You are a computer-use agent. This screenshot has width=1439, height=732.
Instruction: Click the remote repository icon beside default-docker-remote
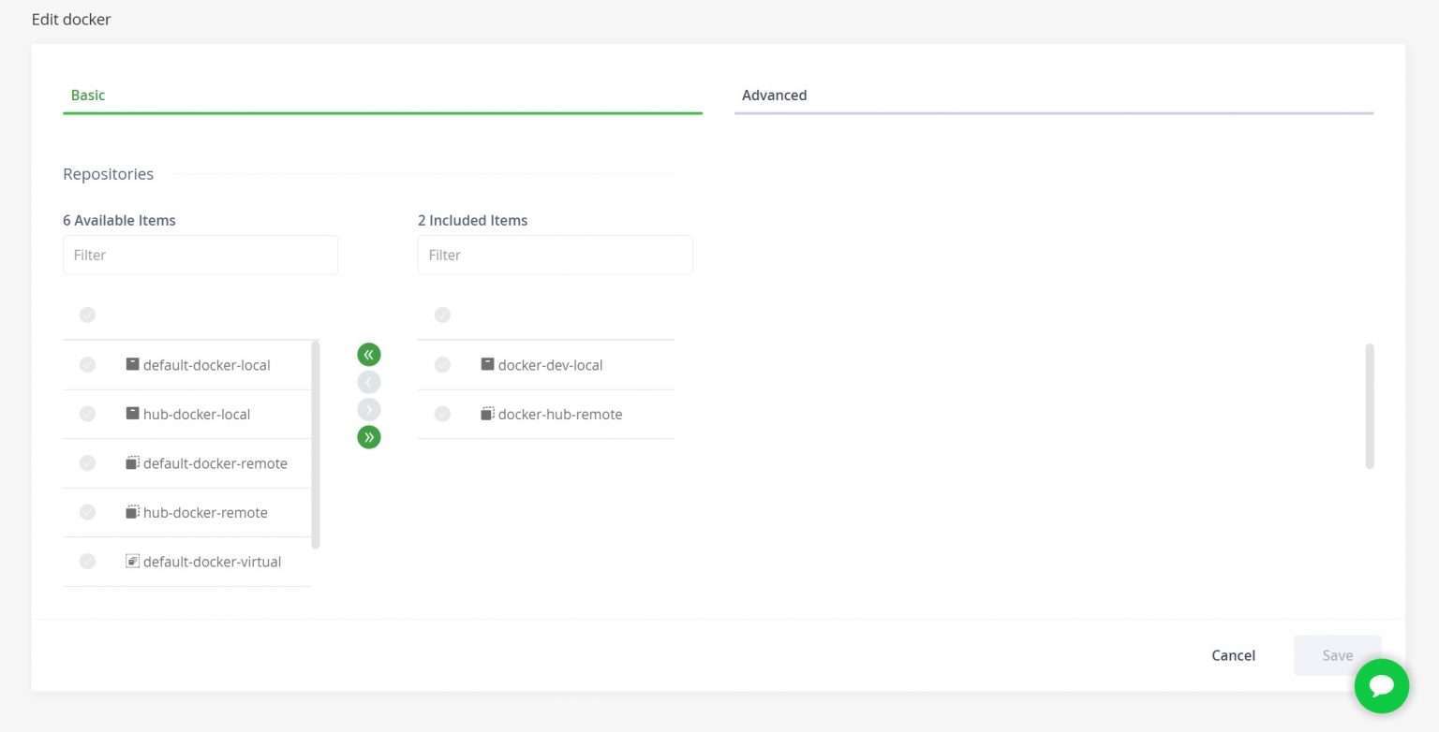(x=132, y=461)
